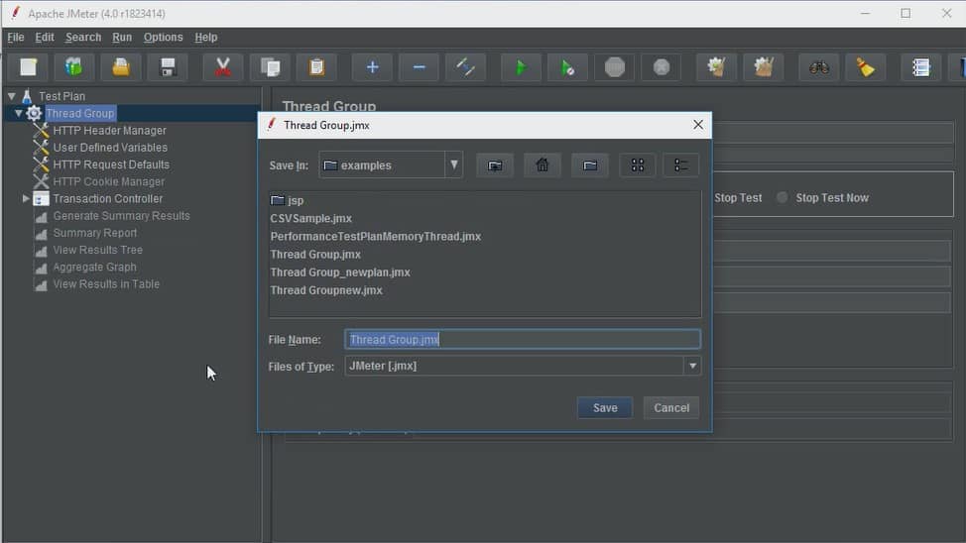This screenshot has height=543, width=966.
Task: Click the Toggle enable/disable toolbar icon
Action: pos(466,67)
